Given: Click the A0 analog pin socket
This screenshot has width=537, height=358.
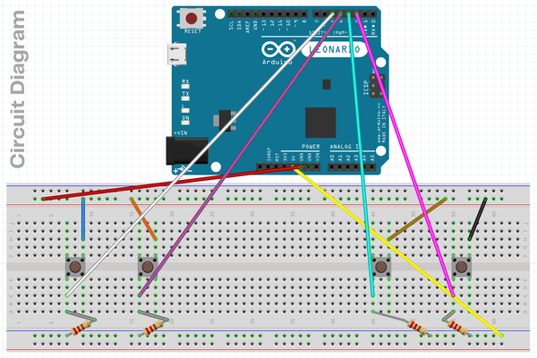Looking at the screenshot, I should (332, 166).
